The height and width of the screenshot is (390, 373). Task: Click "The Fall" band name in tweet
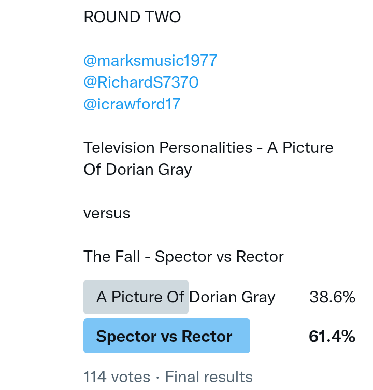[x=111, y=257]
